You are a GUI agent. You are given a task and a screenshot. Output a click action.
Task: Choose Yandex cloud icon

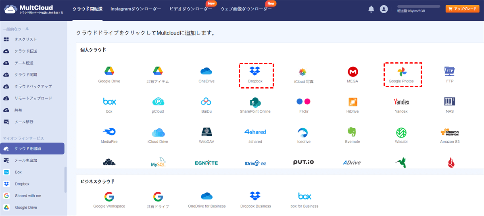coord(401,105)
